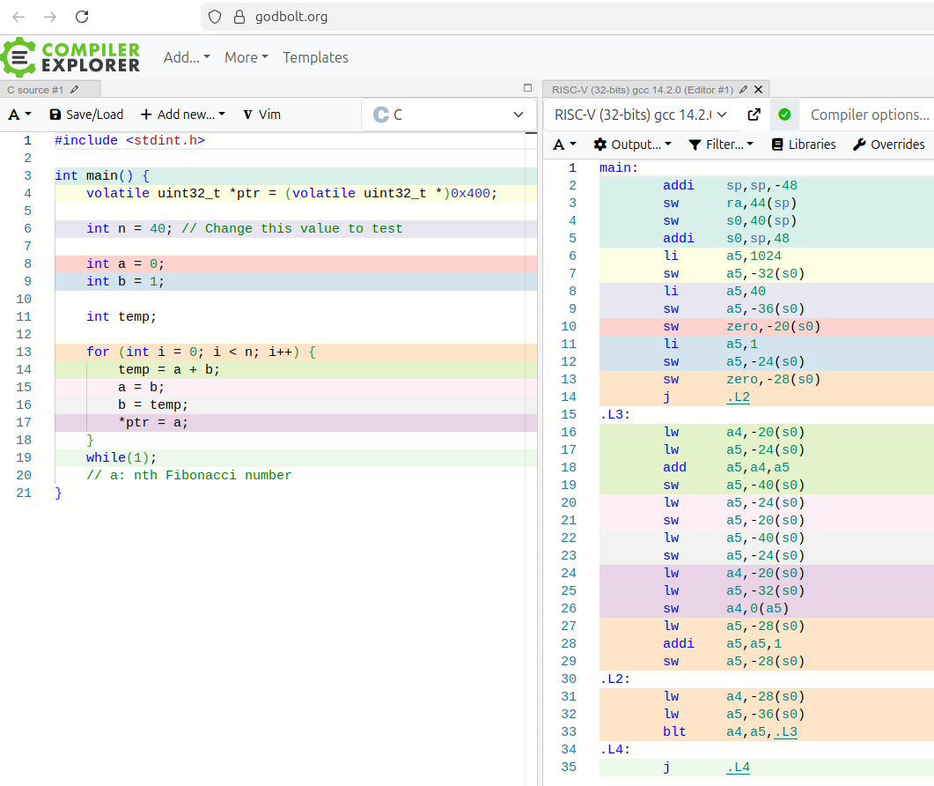
Task: Open the Libraries panel
Action: tap(804, 145)
